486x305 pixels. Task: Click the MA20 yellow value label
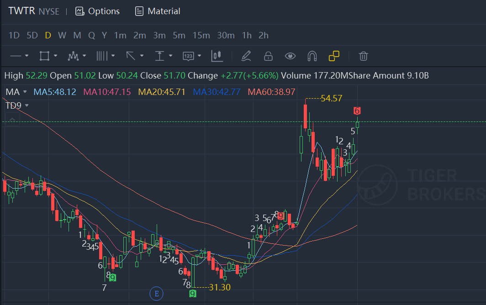pyautogui.click(x=162, y=92)
